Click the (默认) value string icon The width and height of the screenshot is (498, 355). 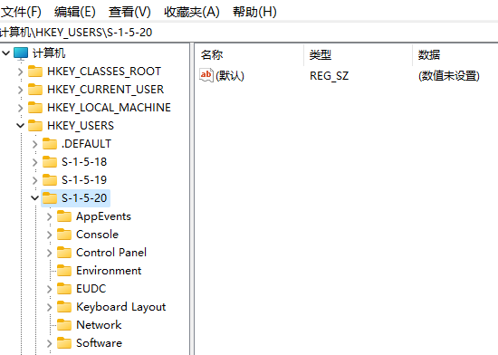point(206,75)
